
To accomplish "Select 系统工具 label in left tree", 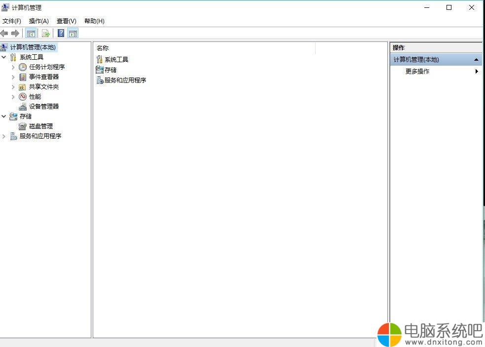I will (32, 57).
